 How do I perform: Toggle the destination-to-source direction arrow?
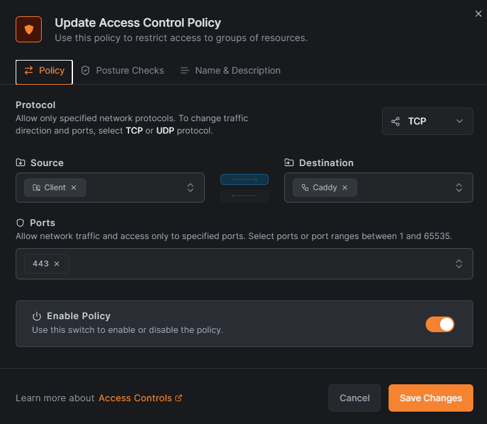[x=244, y=196]
